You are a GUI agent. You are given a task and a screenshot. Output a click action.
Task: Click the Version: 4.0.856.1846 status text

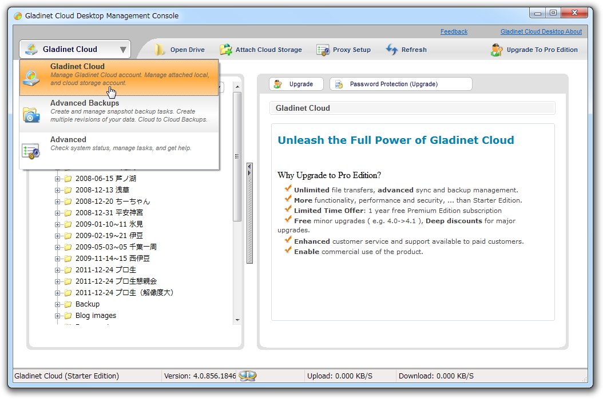(x=200, y=376)
